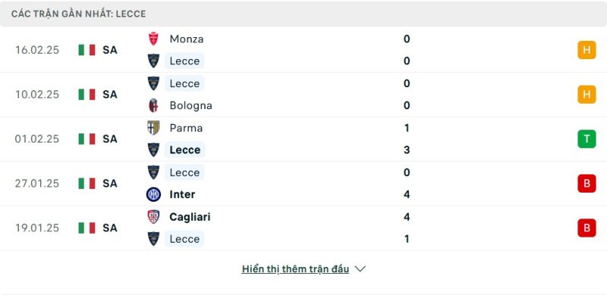Screen dimensions: 607x295
Task: Click Lecce crest in the Monza match
Action: 153,61
